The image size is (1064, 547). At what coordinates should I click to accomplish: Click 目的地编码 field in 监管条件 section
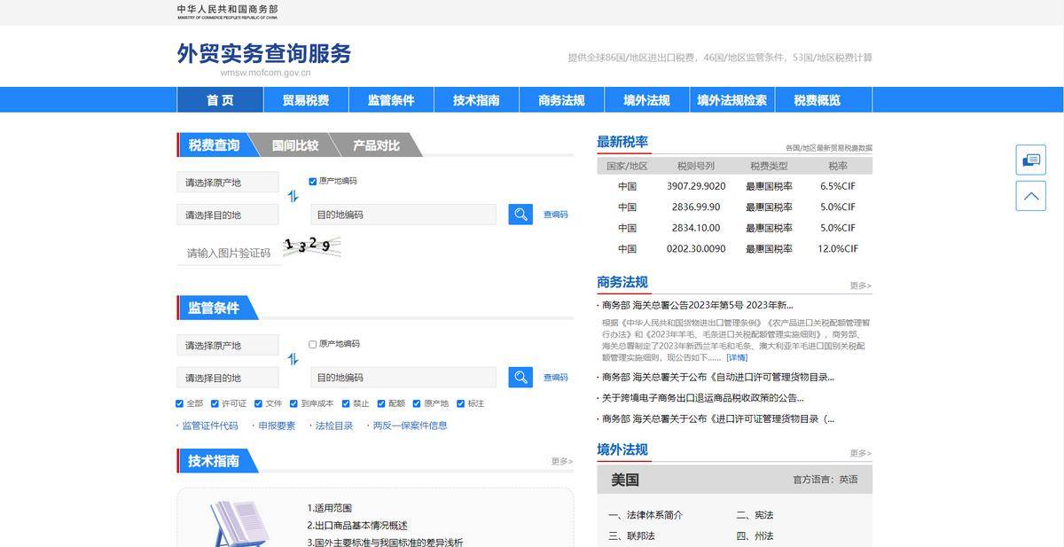[403, 378]
